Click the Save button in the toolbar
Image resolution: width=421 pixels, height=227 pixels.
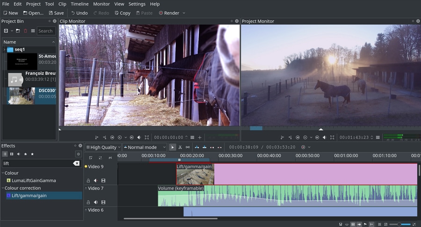56,13
